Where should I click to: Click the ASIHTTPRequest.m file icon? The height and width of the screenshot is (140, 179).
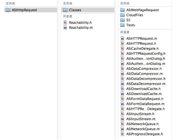122,38
